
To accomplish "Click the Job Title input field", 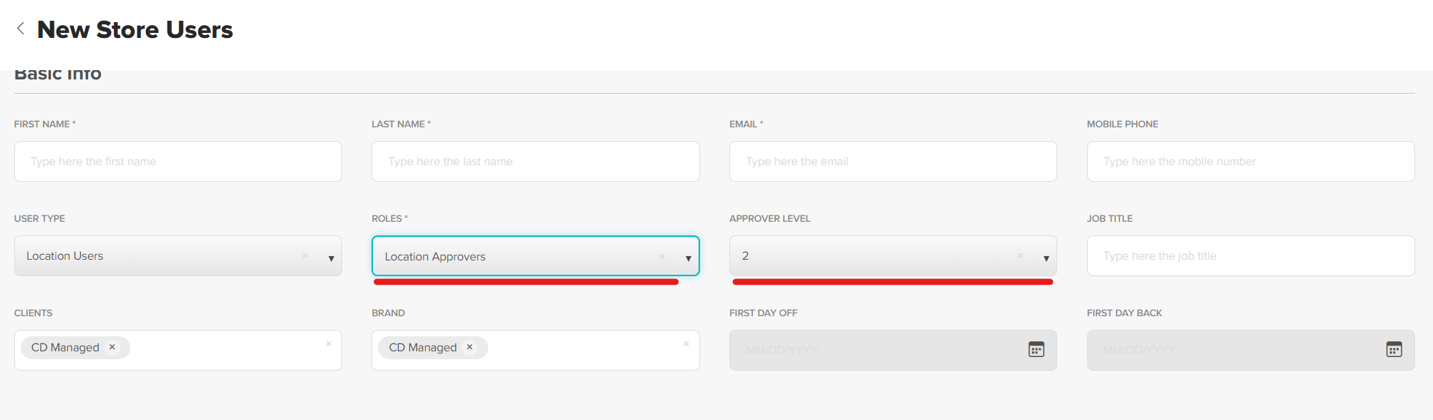I will click(x=1250, y=256).
